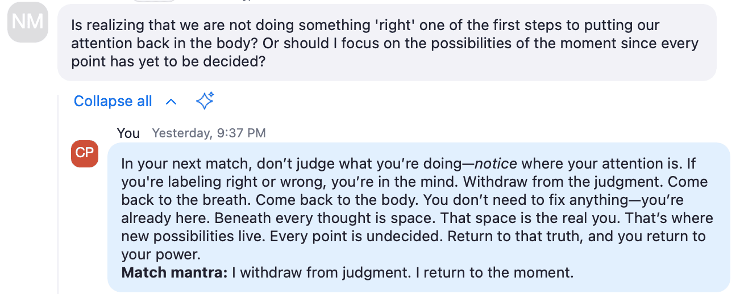This screenshot has width=740, height=294.
Task: Open the red CP profile avatar
Action: point(85,154)
